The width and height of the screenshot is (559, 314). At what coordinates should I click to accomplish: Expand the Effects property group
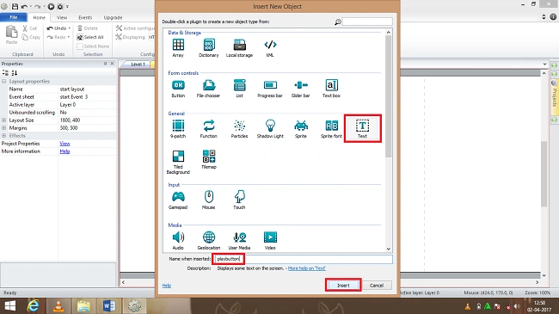click(4, 136)
